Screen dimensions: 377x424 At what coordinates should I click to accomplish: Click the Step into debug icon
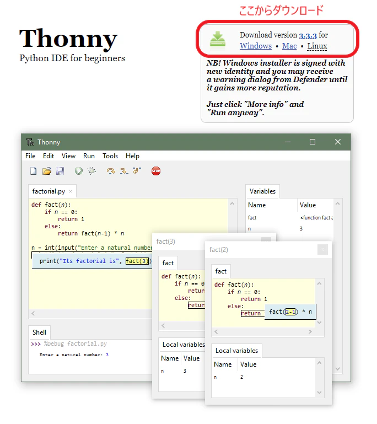[124, 171]
